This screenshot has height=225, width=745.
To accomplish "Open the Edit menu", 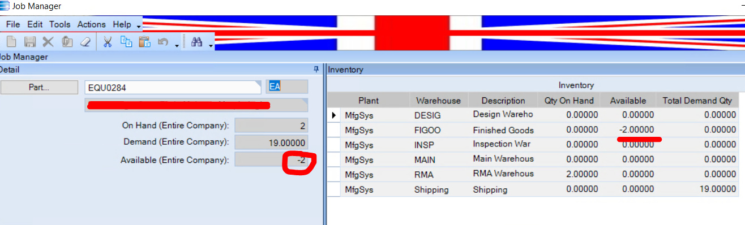I will pos(35,24).
